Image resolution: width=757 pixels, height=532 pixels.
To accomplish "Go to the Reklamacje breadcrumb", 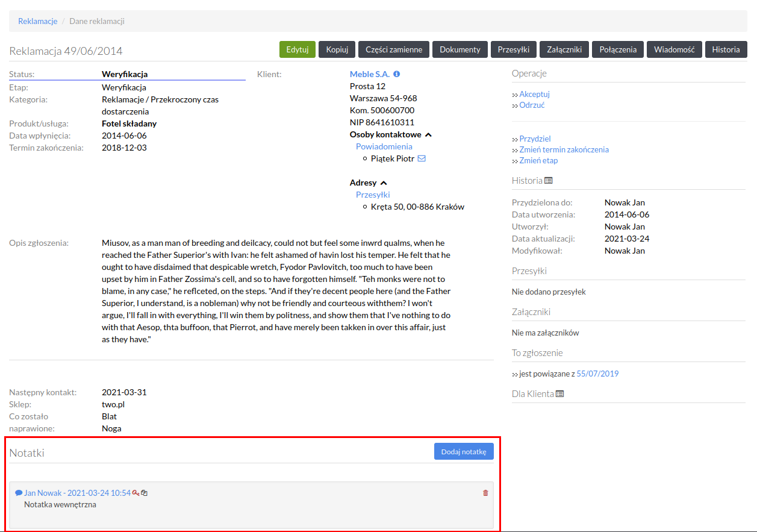I will tap(37, 21).
